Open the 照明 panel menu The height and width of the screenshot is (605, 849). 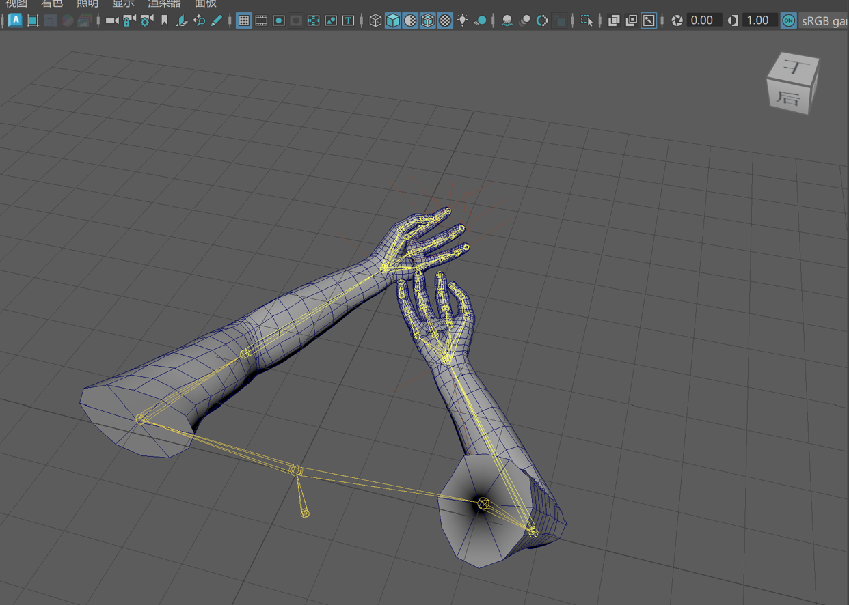point(87,3)
